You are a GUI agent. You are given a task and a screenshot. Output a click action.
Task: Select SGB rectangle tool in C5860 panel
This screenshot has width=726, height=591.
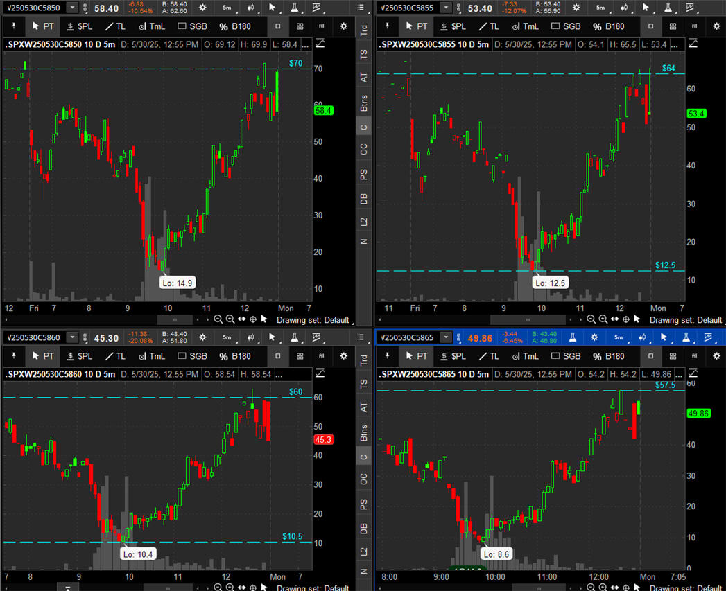pyautogui.click(x=193, y=356)
